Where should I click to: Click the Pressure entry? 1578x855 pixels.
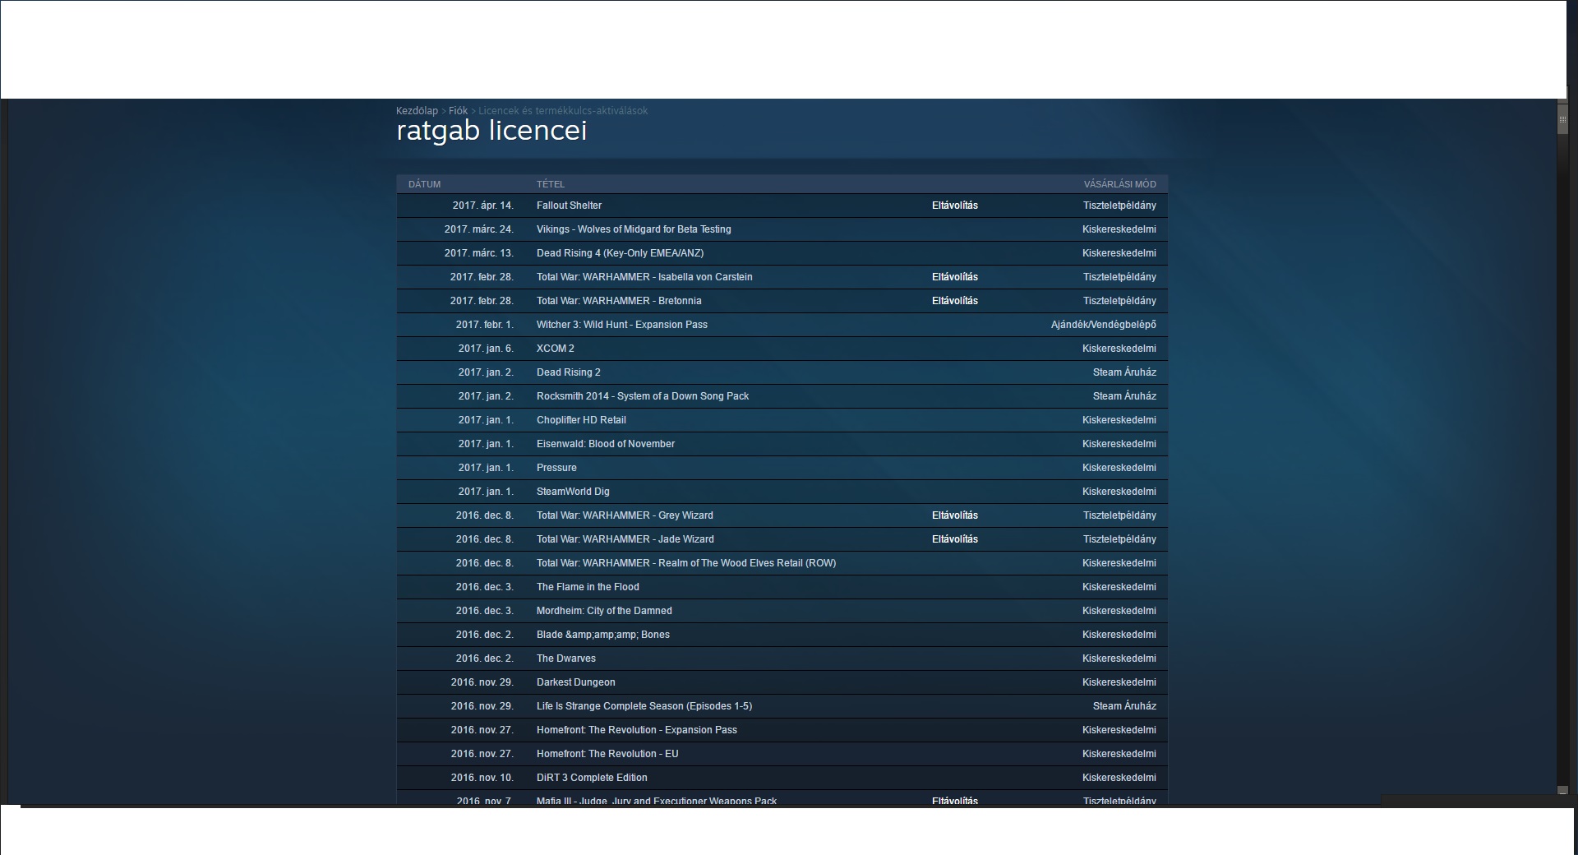pos(556,468)
